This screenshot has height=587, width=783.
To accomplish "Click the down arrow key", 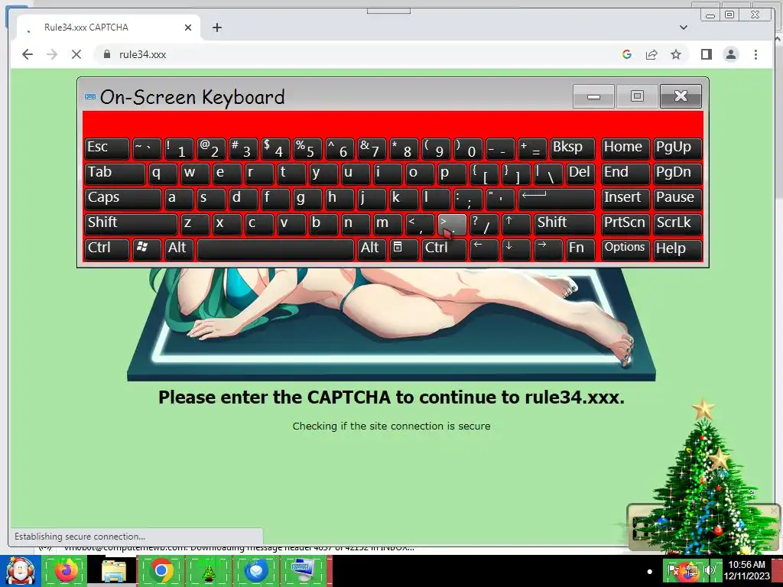I will [x=516, y=249].
